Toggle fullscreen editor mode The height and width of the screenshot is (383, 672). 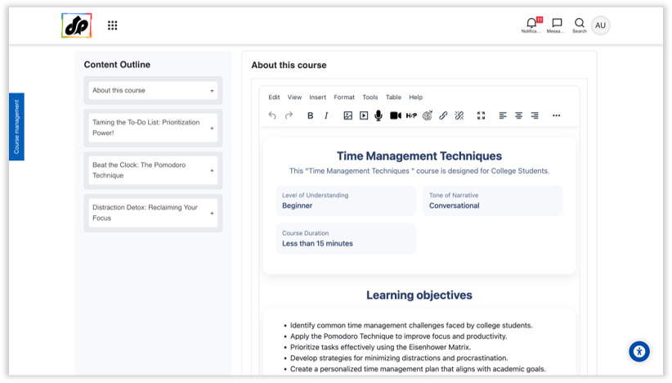481,115
